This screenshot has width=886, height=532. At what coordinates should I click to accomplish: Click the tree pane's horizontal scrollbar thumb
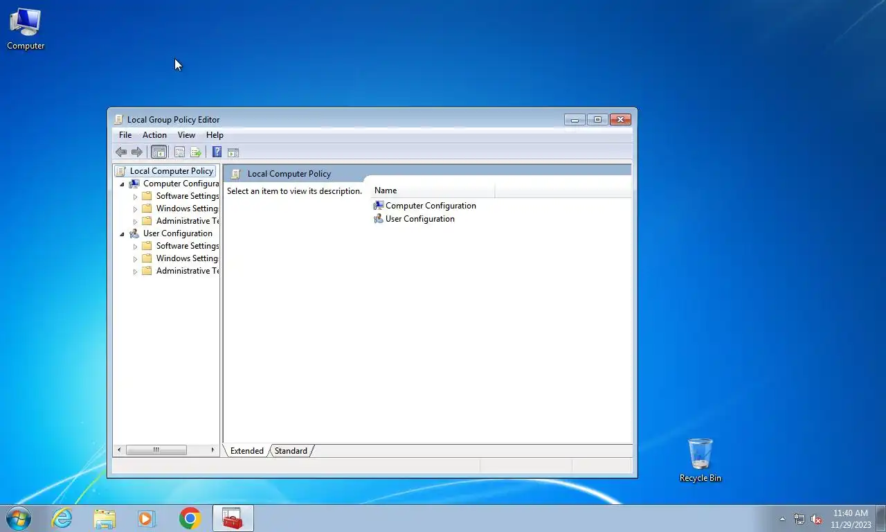pyautogui.click(x=156, y=450)
